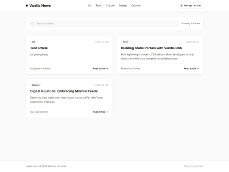229x172 pixels.
Task: Click the idk tag on Test article
Action: coord(34,42)
